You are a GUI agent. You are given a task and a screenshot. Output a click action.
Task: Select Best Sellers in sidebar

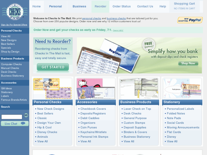[x=8, y=44]
